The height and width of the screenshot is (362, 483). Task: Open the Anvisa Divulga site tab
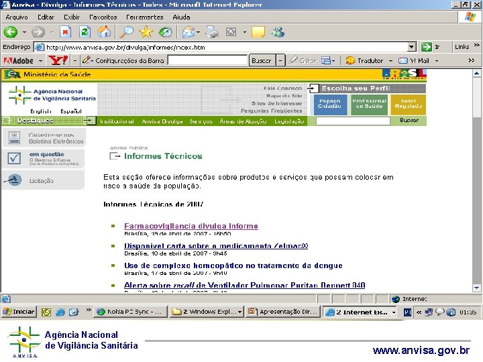[x=162, y=121]
